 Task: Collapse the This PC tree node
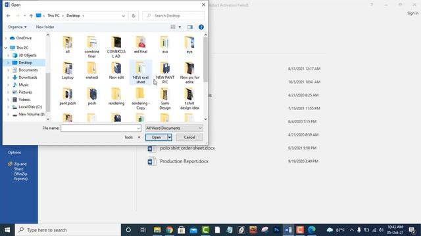[6, 48]
